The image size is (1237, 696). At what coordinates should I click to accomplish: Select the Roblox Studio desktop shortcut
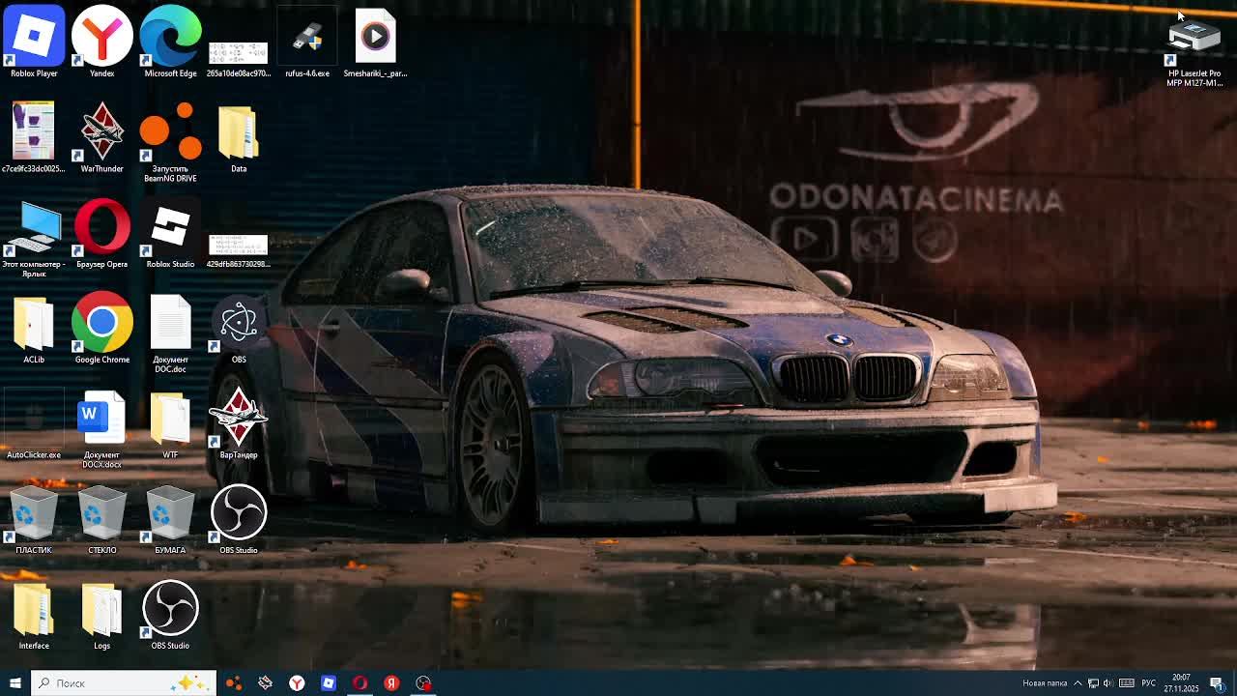[x=170, y=233]
